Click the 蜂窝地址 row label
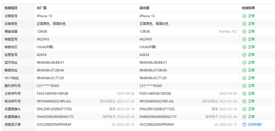Screen dimensions: 275x131 pyautogui.click(x=11, y=70)
